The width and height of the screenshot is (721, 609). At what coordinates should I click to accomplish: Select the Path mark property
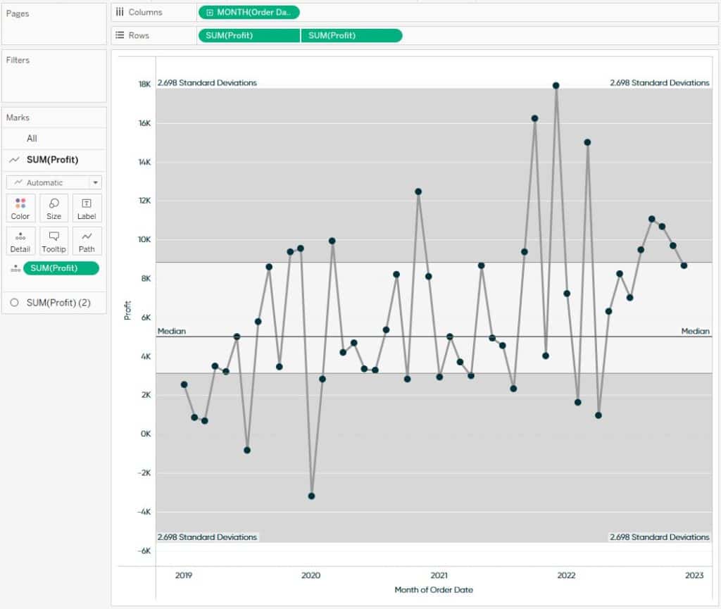[x=87, y=241]
